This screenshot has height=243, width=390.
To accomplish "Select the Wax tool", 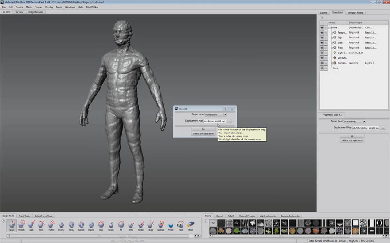I will point(101,225).
